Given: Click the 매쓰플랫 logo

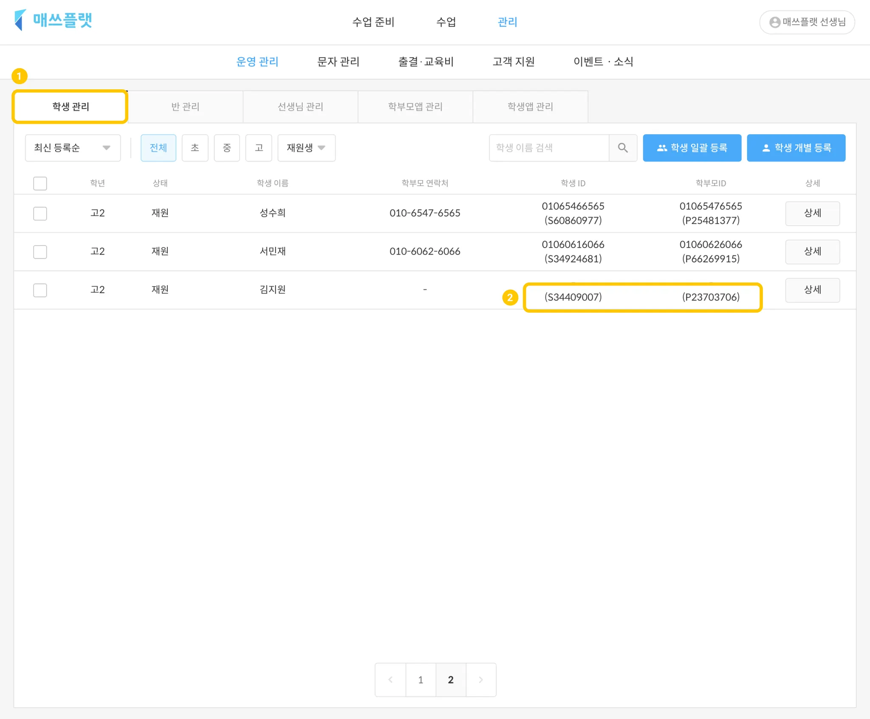Looking at the screenshot, I should coord(54,20).
